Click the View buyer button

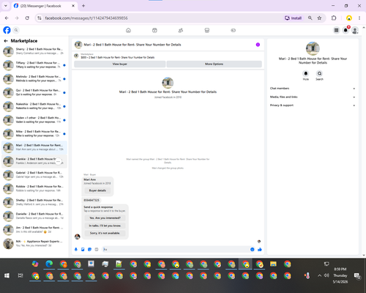(119, 64)
